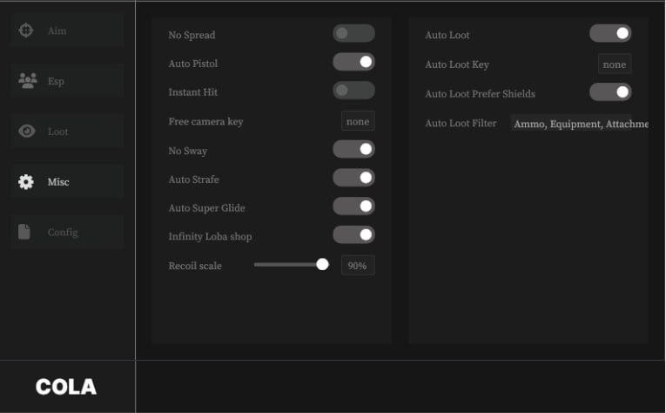The image size is (666, 413).
Task: Click the 90% recoil value field
Action: (358, 266)
